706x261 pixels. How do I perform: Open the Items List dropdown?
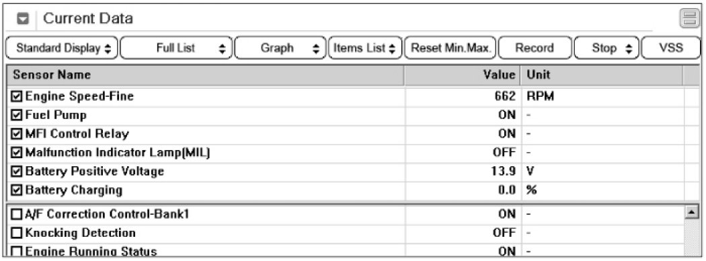(365, 48)
